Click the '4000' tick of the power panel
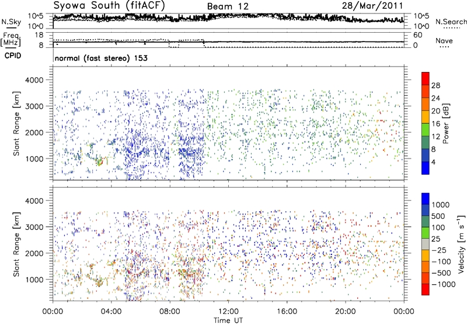 [x=34, y=80]
